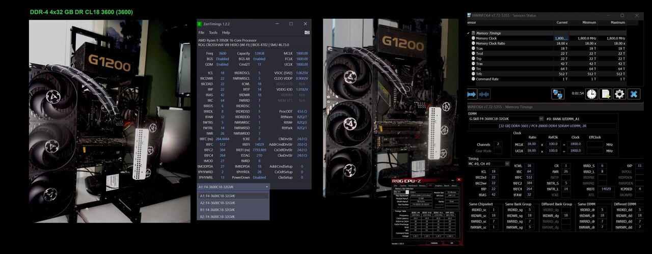This screenshot has width=652, height=254.
Task: Open the ZenTimings File menu
Action: coord(201,33)
